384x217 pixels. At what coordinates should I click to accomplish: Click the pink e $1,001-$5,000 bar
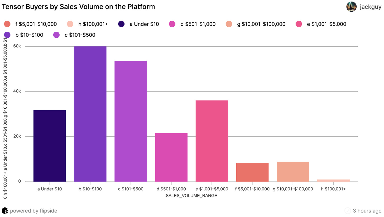(x=212, y=141)
